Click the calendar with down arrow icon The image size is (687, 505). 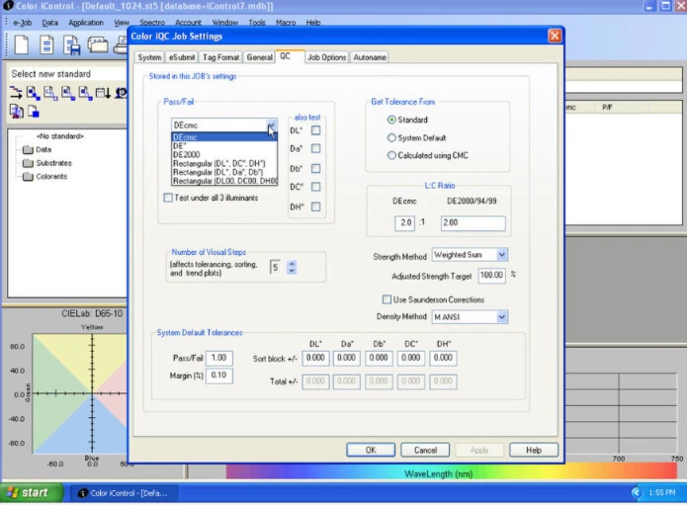(104, 93)
